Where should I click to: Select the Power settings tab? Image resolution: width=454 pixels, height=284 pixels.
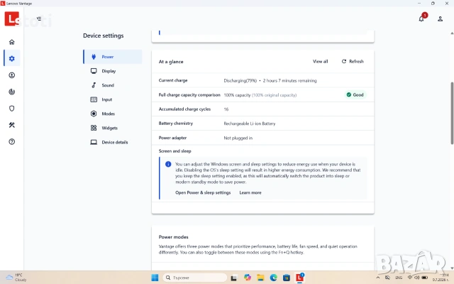(x=113, y=57)
